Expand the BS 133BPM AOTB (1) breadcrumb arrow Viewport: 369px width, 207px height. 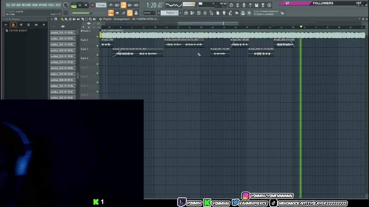coord(159,19)
